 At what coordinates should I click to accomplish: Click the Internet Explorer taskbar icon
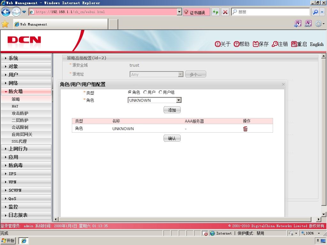[x=24, y=241]
